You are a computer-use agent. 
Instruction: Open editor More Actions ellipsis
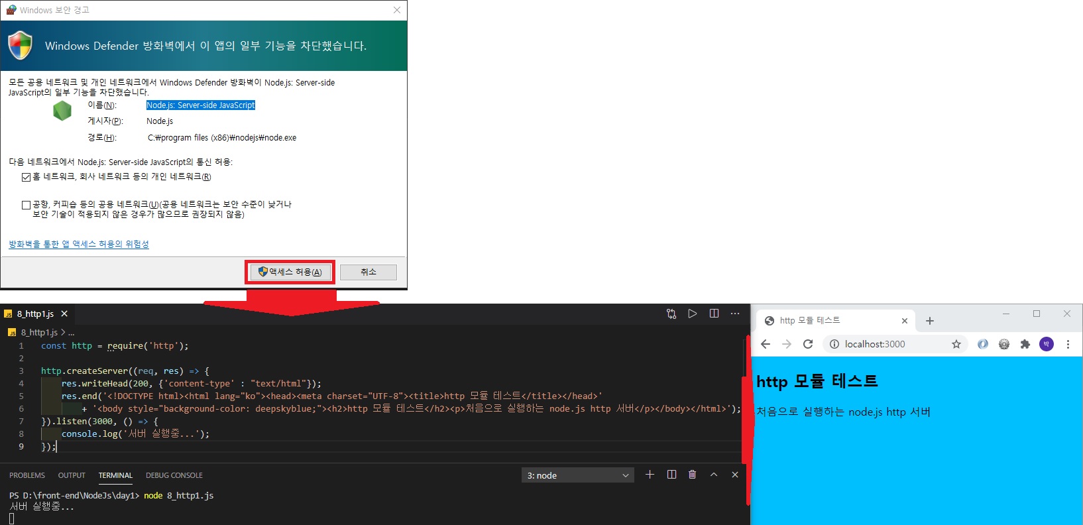[735, 314]
